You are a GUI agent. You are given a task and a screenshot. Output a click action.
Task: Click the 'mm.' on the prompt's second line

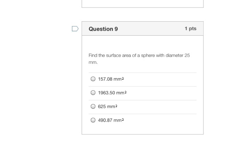tap(93, 62)
